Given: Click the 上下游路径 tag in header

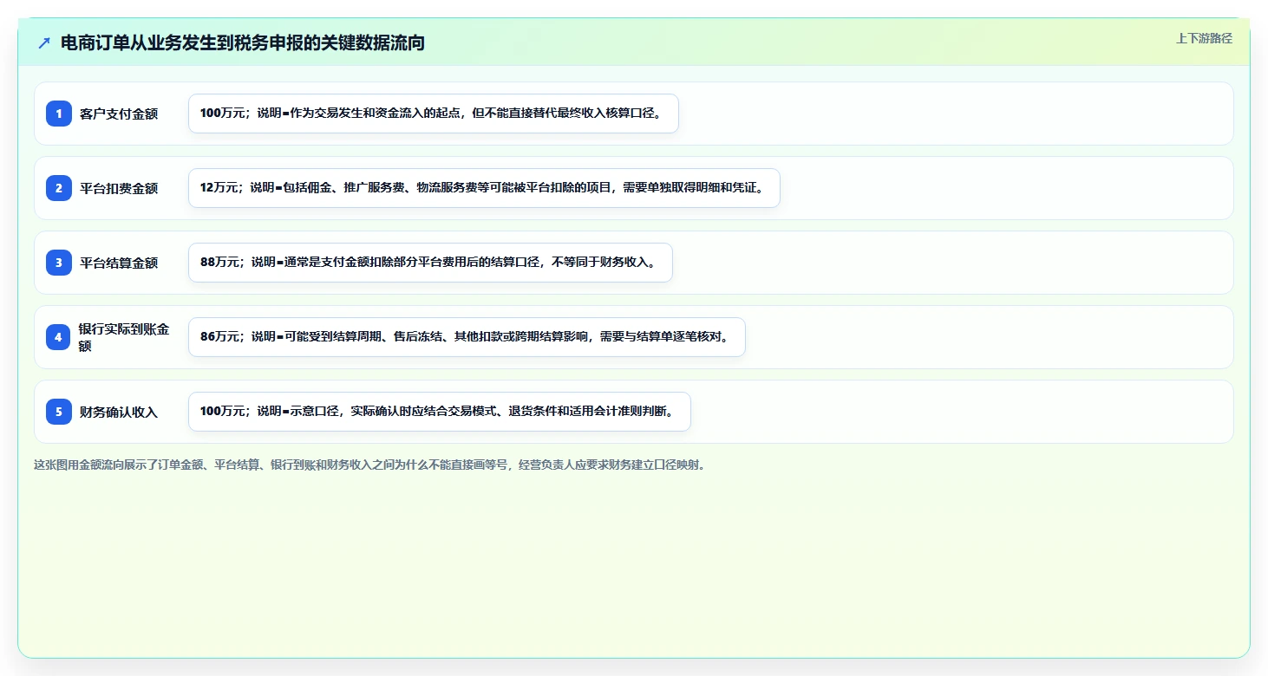Looking at the screenshot, I should click(x=1204, y=38).
